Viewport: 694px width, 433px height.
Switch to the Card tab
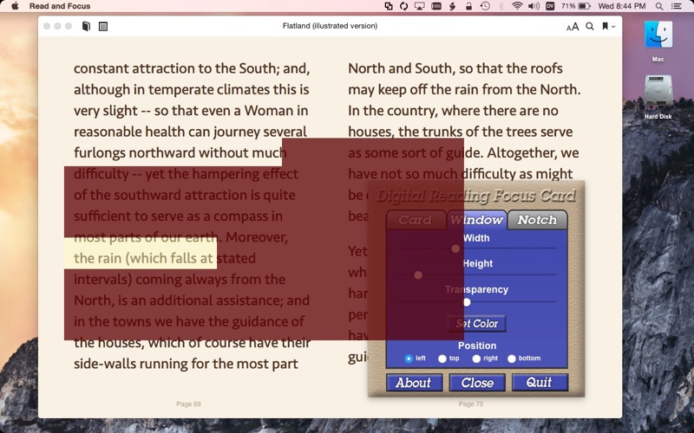click(416, 220)
